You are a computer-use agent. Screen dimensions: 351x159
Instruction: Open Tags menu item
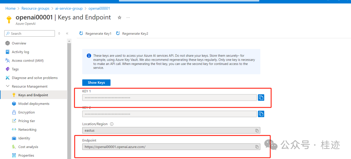coord(15,69)
